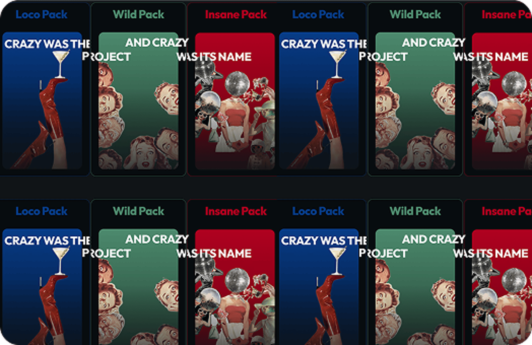Open the first Loco Pack title in the top row

(42, 14)
